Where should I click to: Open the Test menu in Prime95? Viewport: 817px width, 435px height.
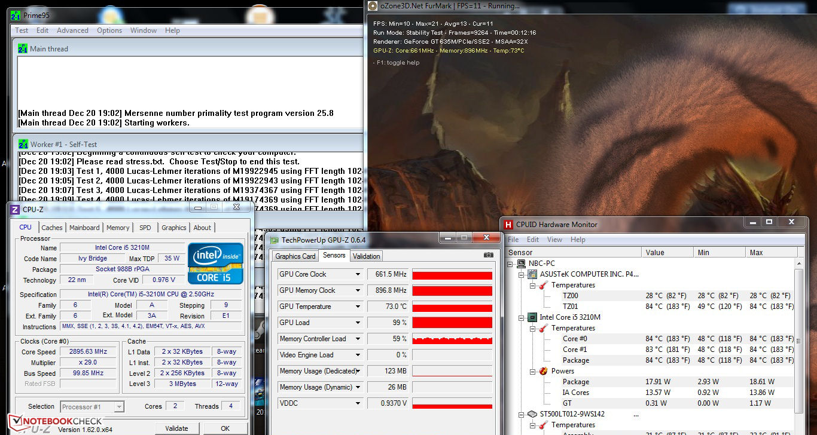(x=22, y=30)
